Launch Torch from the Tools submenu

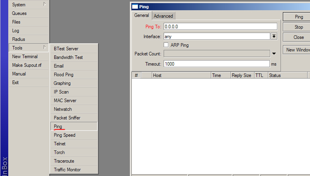point(59,152)
